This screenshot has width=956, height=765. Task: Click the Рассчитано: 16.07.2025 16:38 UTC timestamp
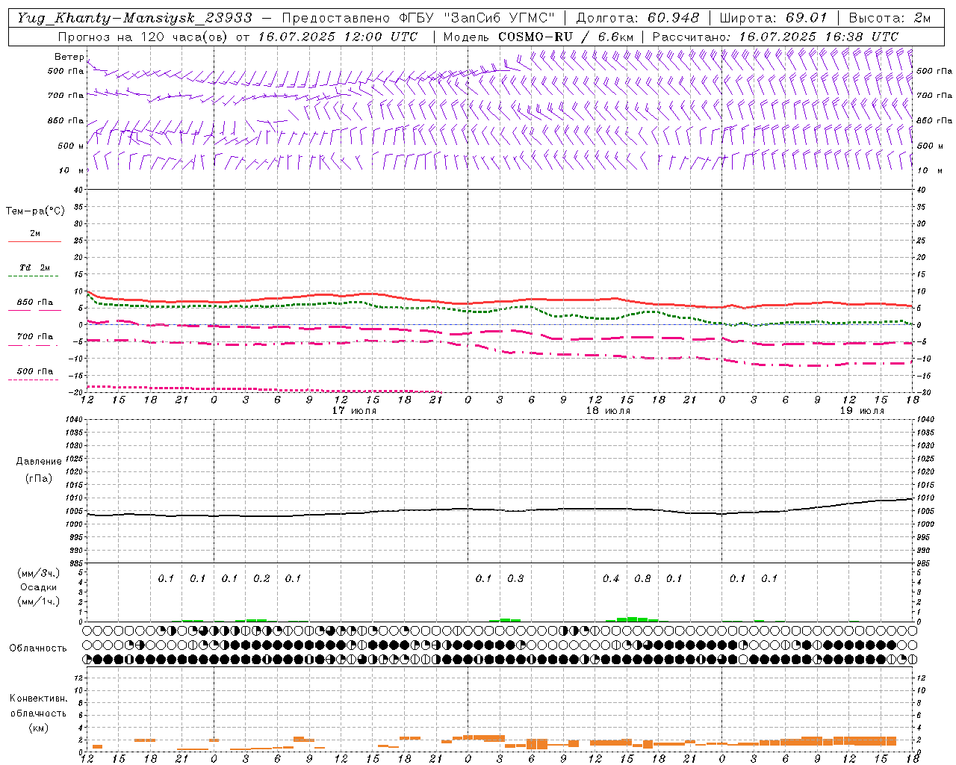point(775,37)
